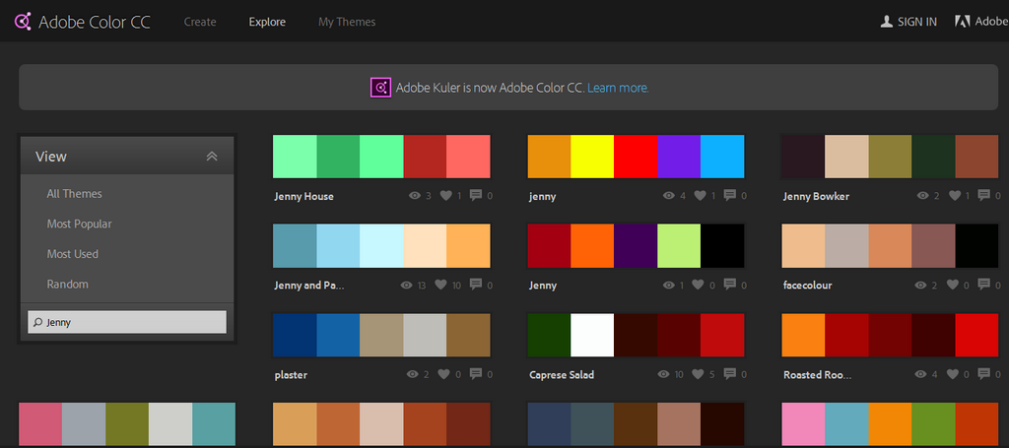Viewport: 1009px width, 448px height.
Task: Click the views eye icon on Jenny Bowker
Action: (922, 196)
